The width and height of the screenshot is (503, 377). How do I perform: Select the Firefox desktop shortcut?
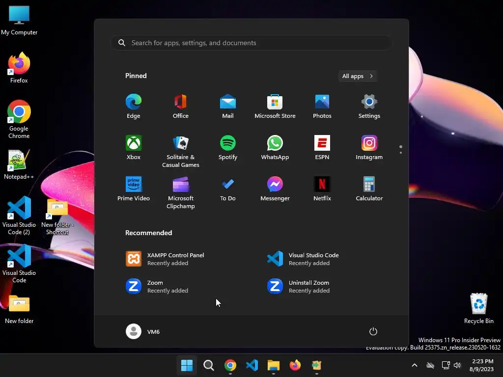pyautogui.click(x=19, y=68)
